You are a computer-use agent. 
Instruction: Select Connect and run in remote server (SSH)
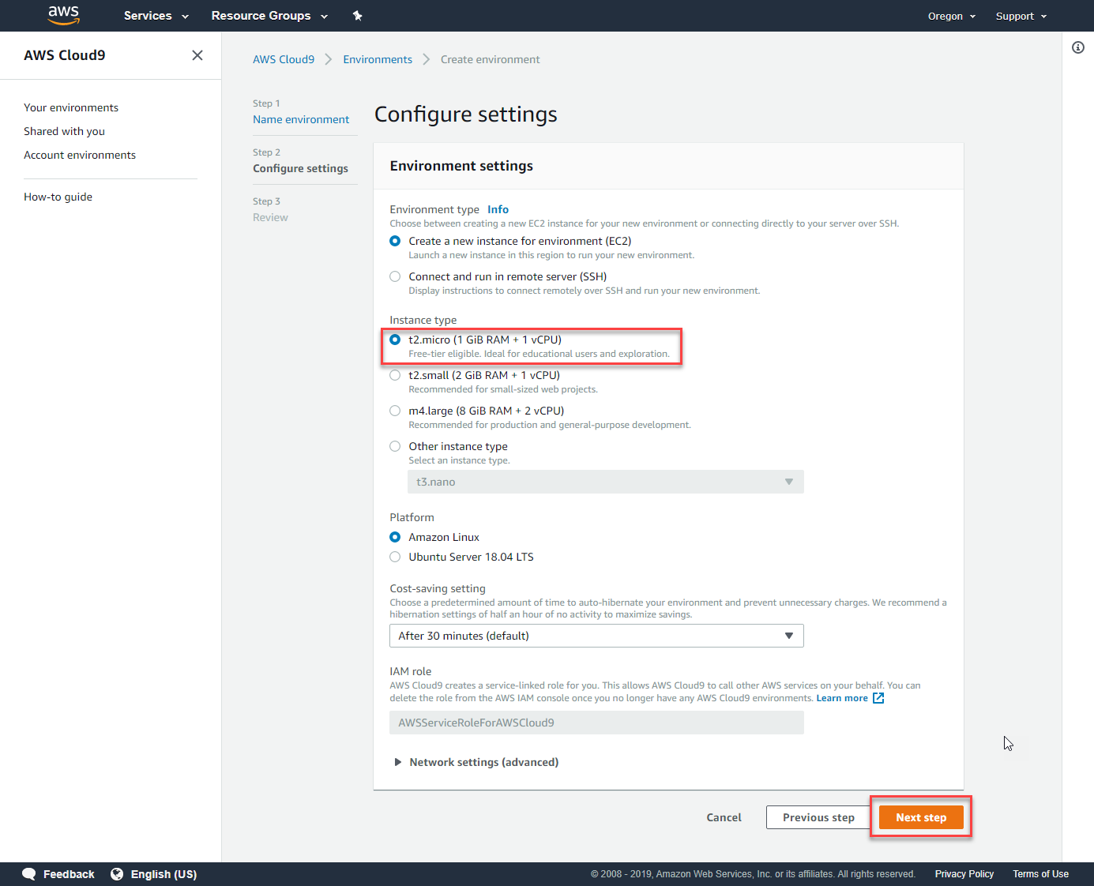[x=395, y=276]
